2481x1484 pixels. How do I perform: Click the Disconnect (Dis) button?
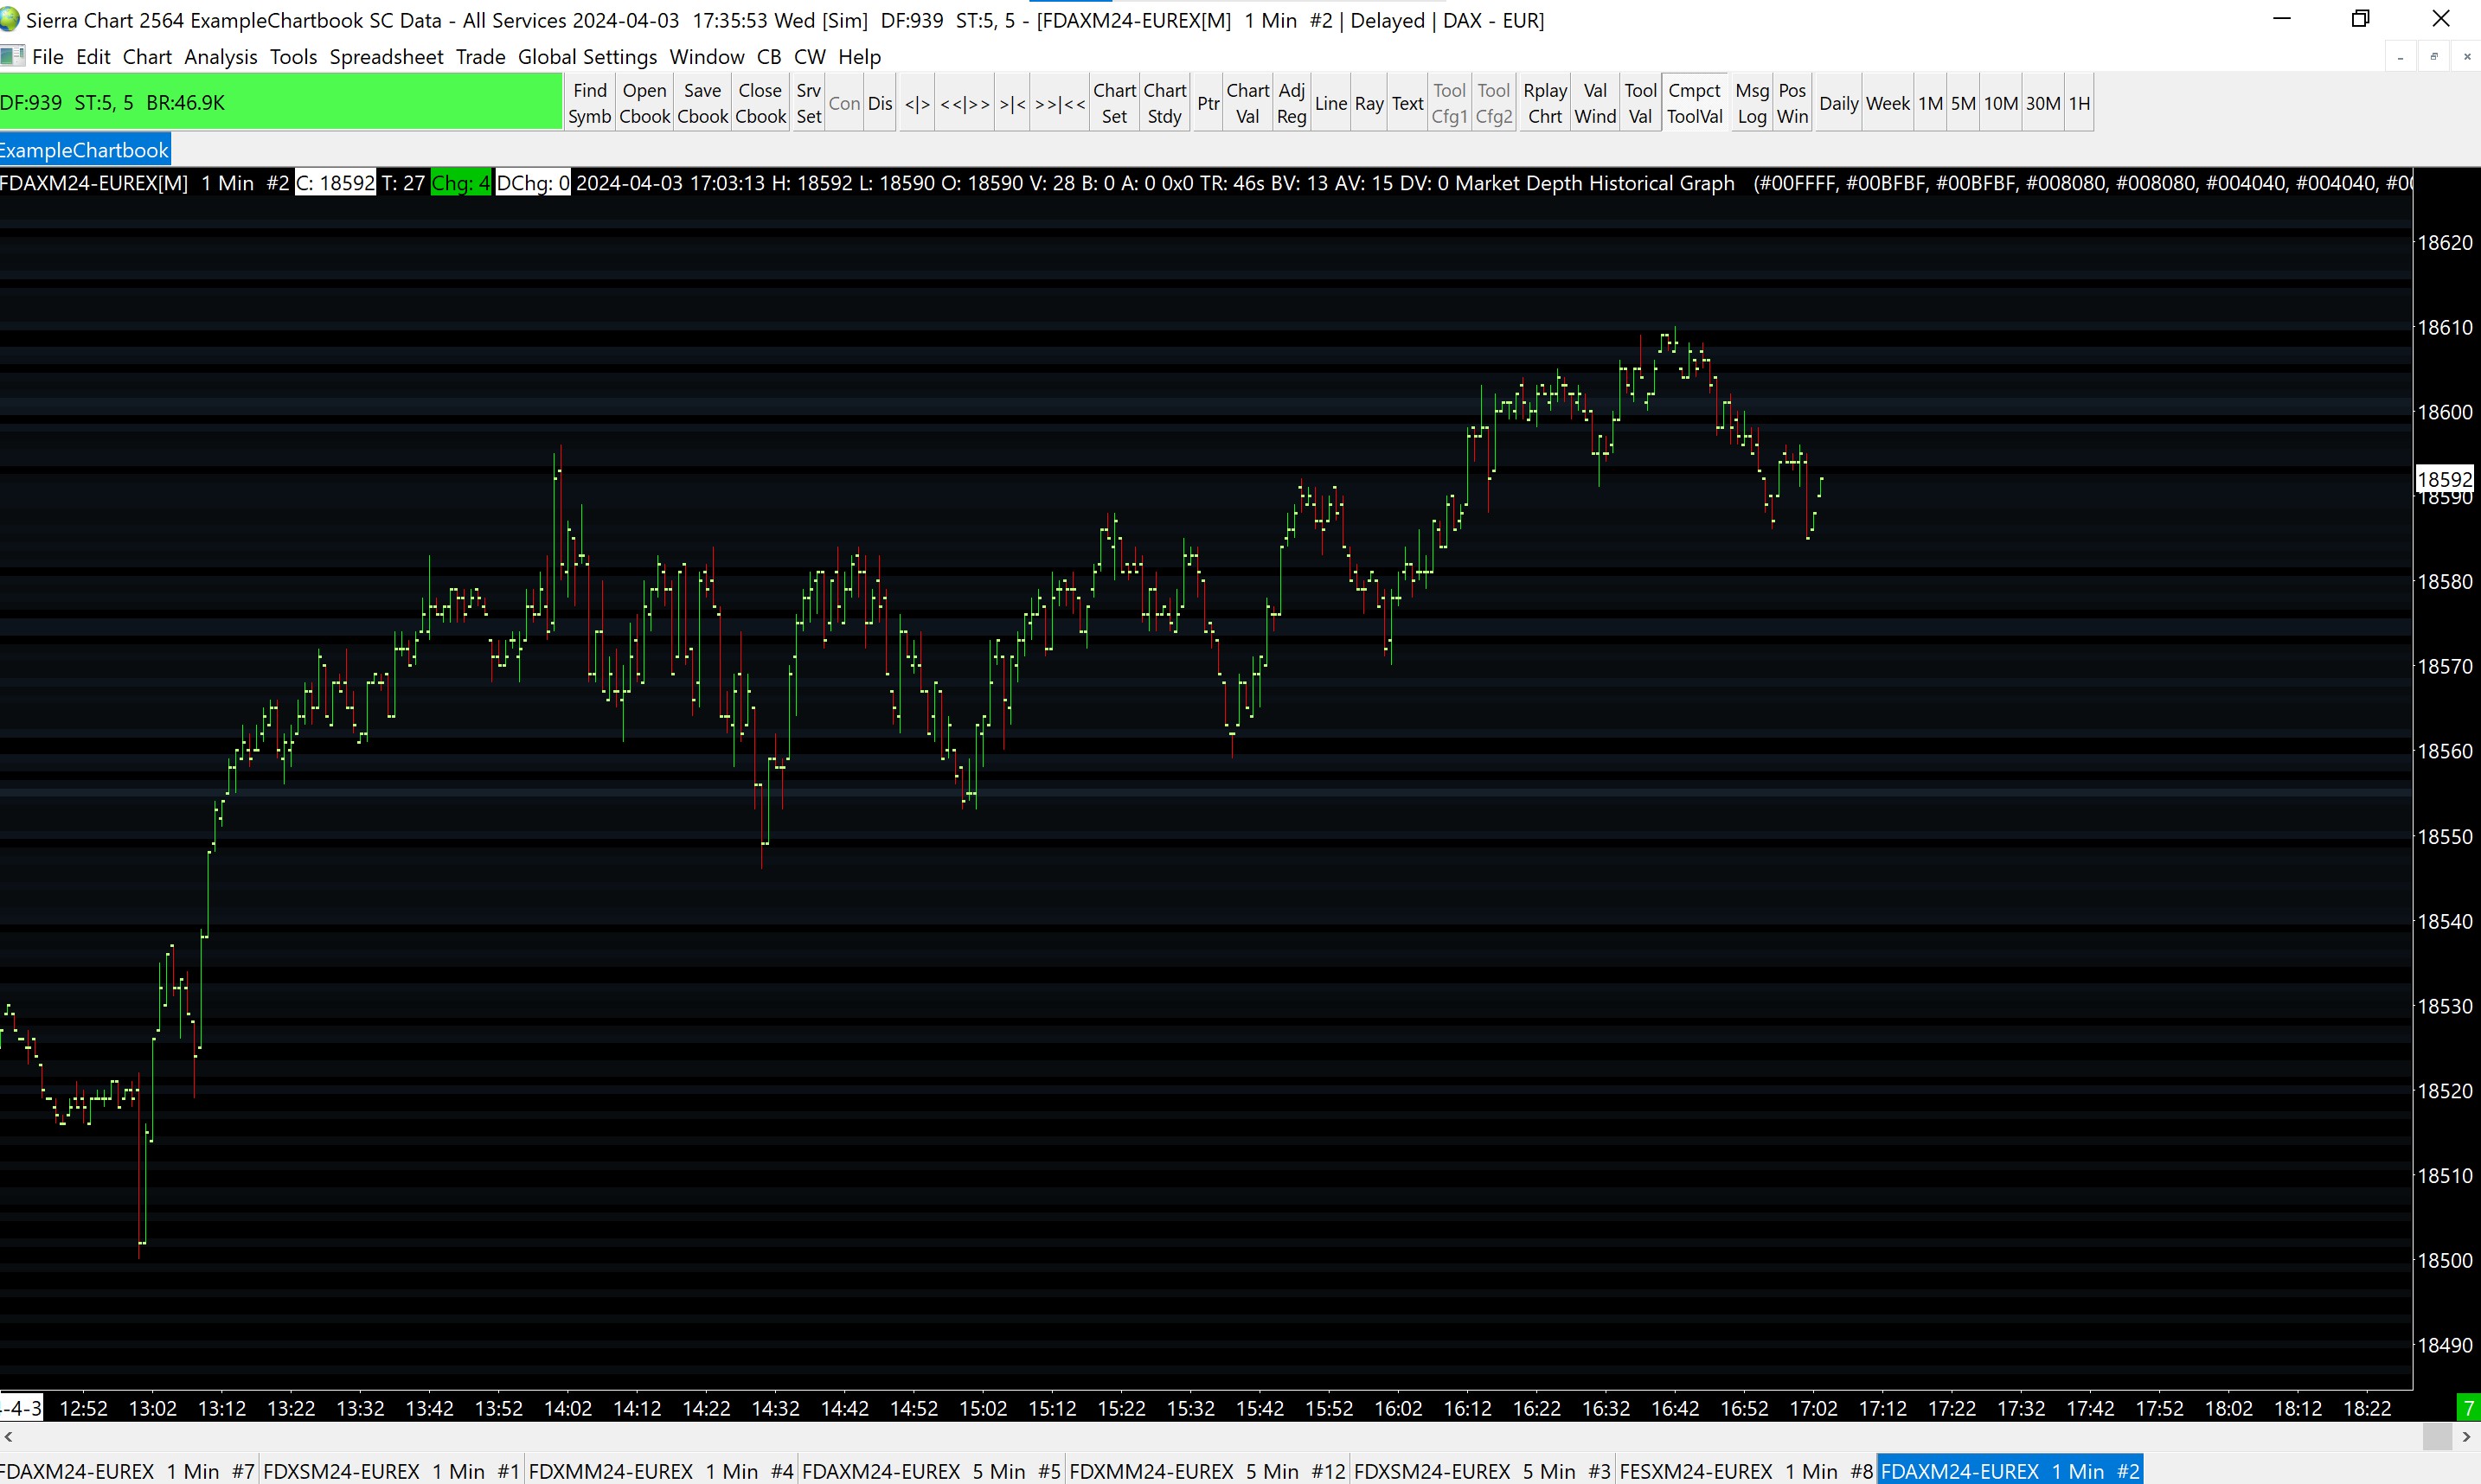880,103
